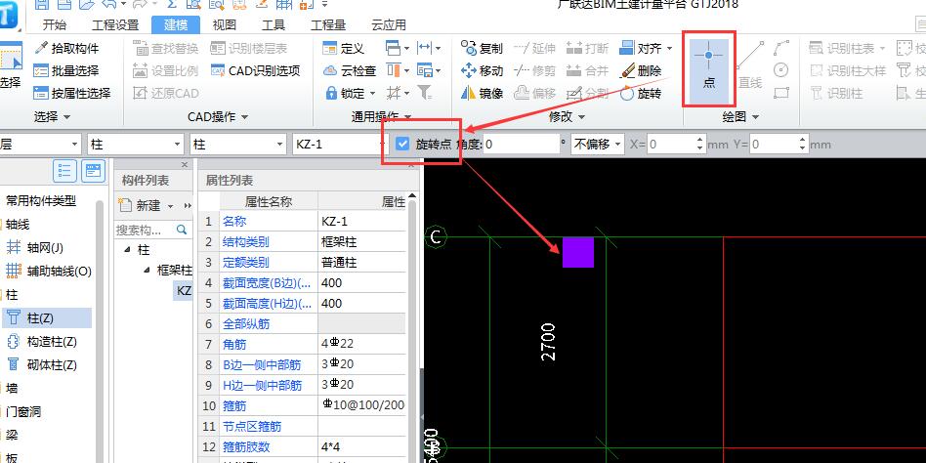
Task: Open the 工程量 ribbon tab
Action: pyautogui.click(x=328, y=24)
